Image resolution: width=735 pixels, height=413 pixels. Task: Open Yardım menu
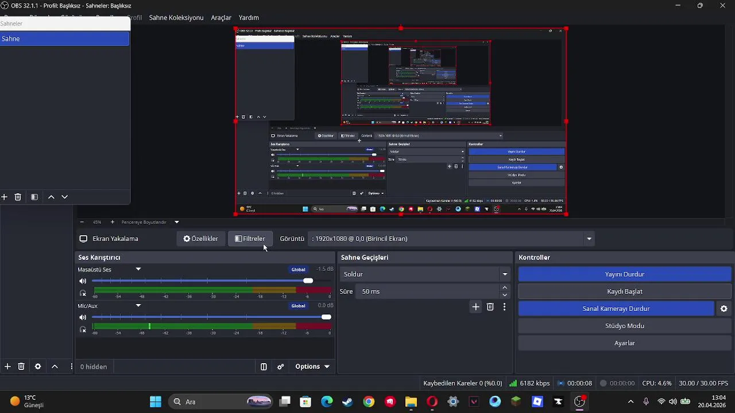(249, 18)
